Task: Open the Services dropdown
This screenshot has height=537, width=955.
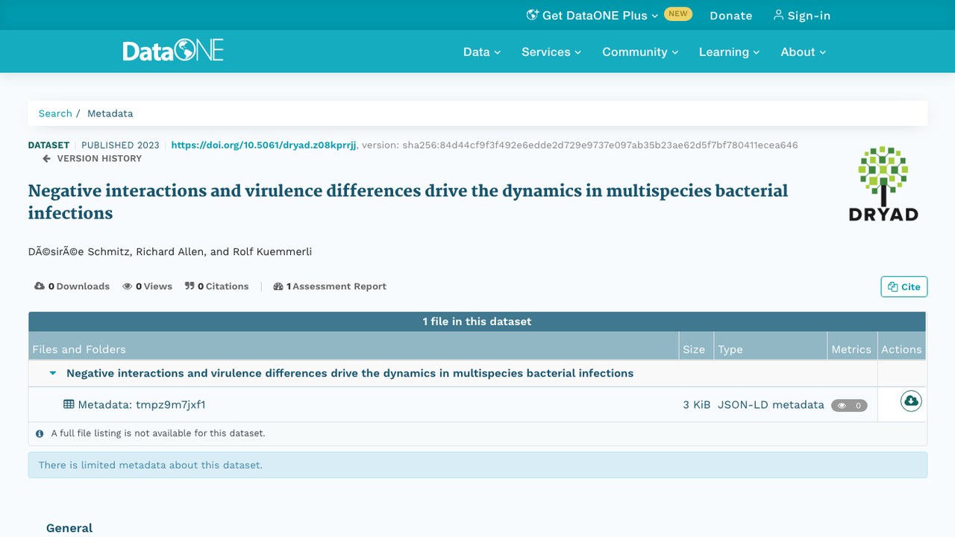Action: (x=551, y=51)
